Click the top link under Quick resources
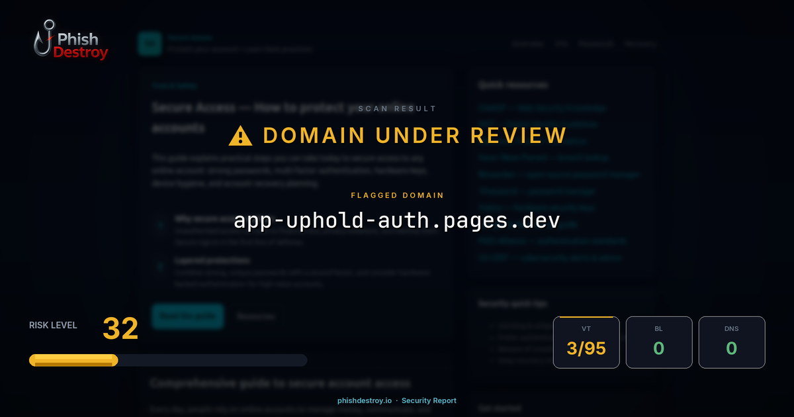 coord(543,107)
